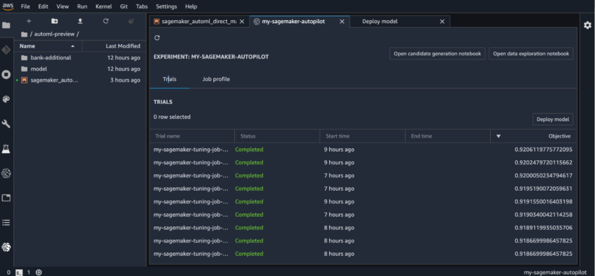Open the Edit menu
The image size is (595, 276).
(43, 7)
